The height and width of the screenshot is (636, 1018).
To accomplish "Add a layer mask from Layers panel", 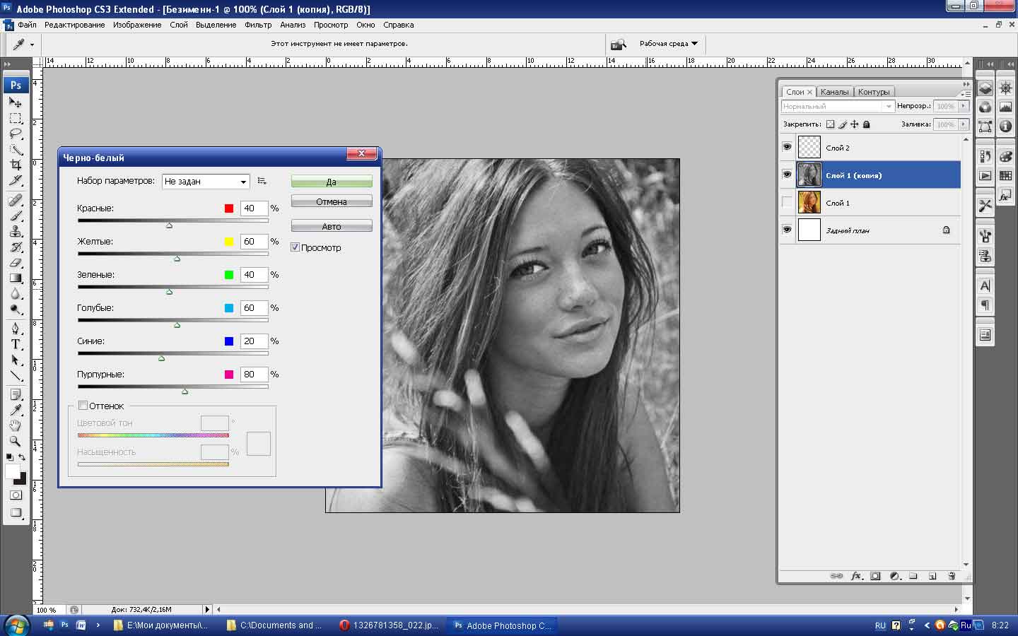I will tap(875, 576).
